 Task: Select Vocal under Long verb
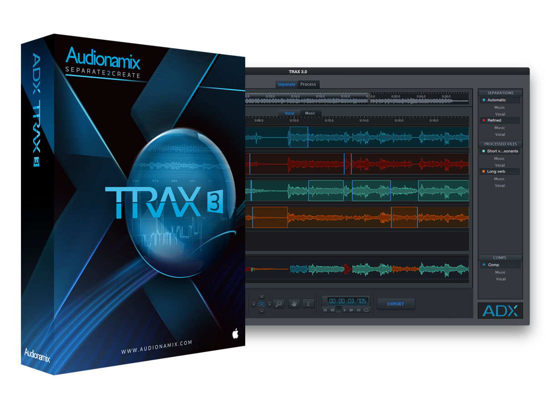[500, 185]
